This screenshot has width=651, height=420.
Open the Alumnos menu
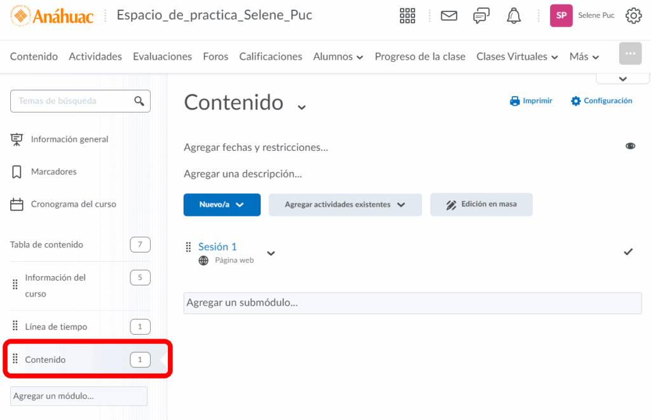click(x=338, y=57)
